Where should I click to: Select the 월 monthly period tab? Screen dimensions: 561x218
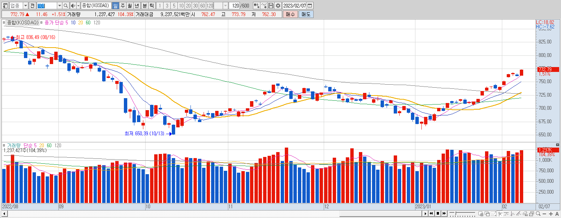coord(129,6)
